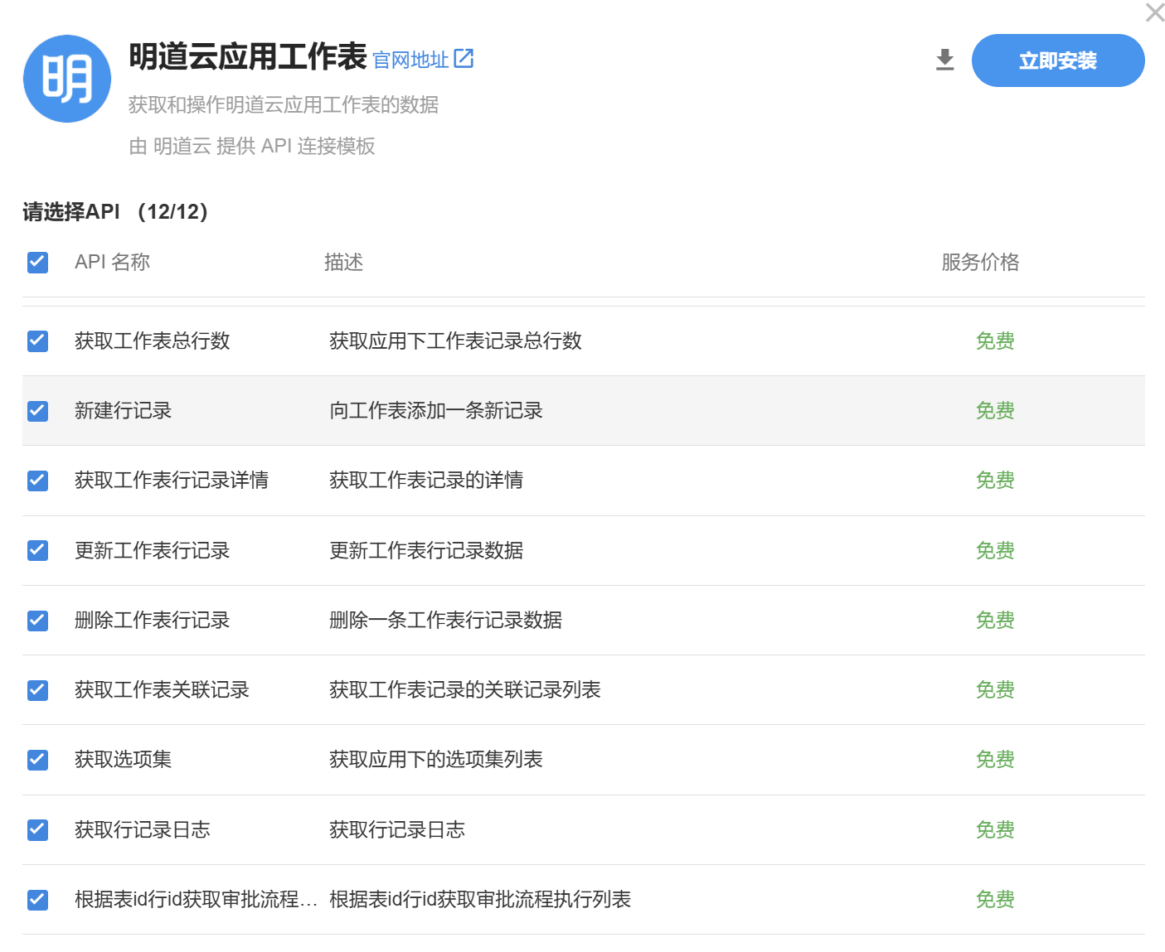Toggle the select-all checkbox beside API 名称
Viewport: 1165px width, 952px height.
38,262
